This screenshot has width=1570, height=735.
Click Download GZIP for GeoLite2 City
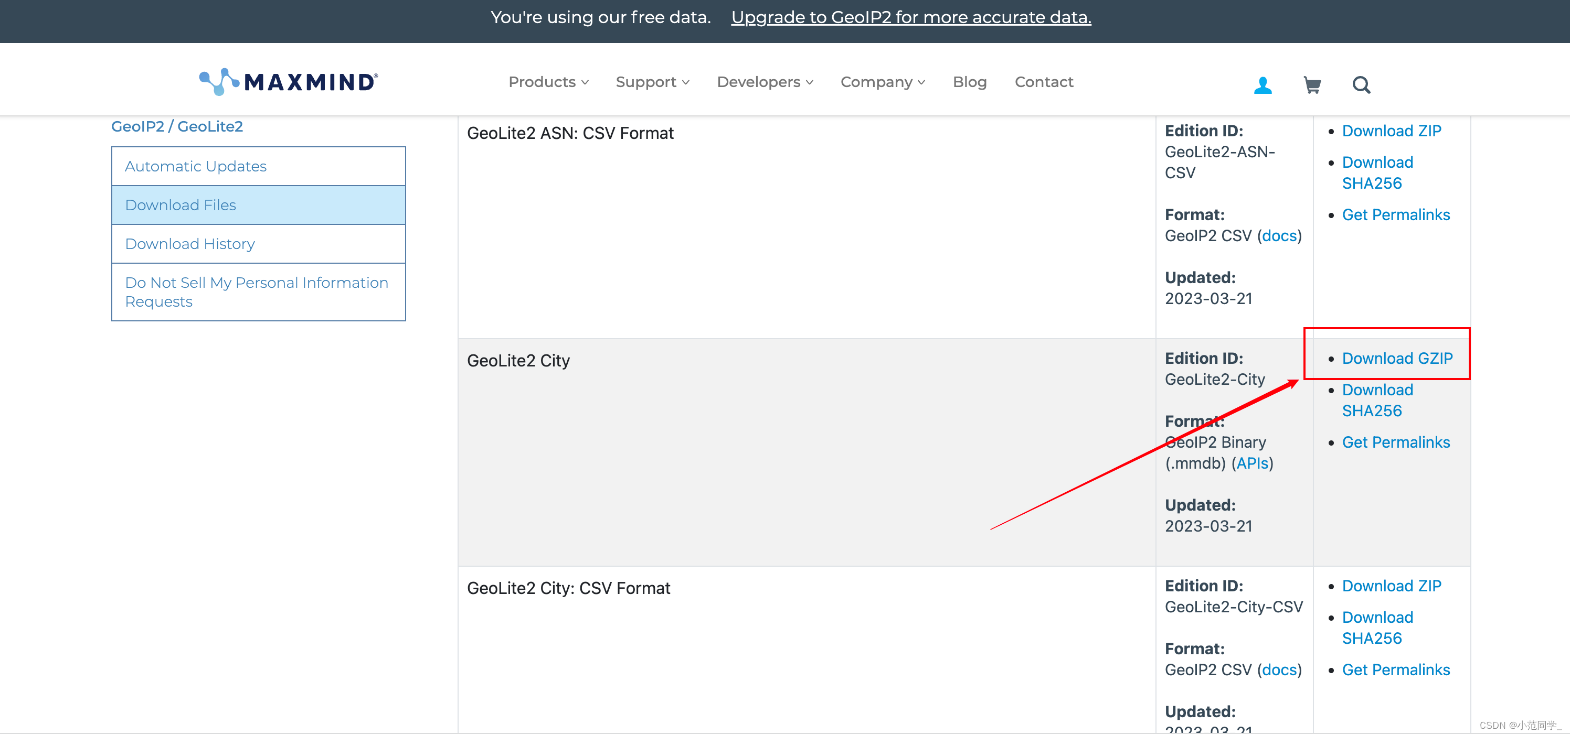click(1396, 358)
